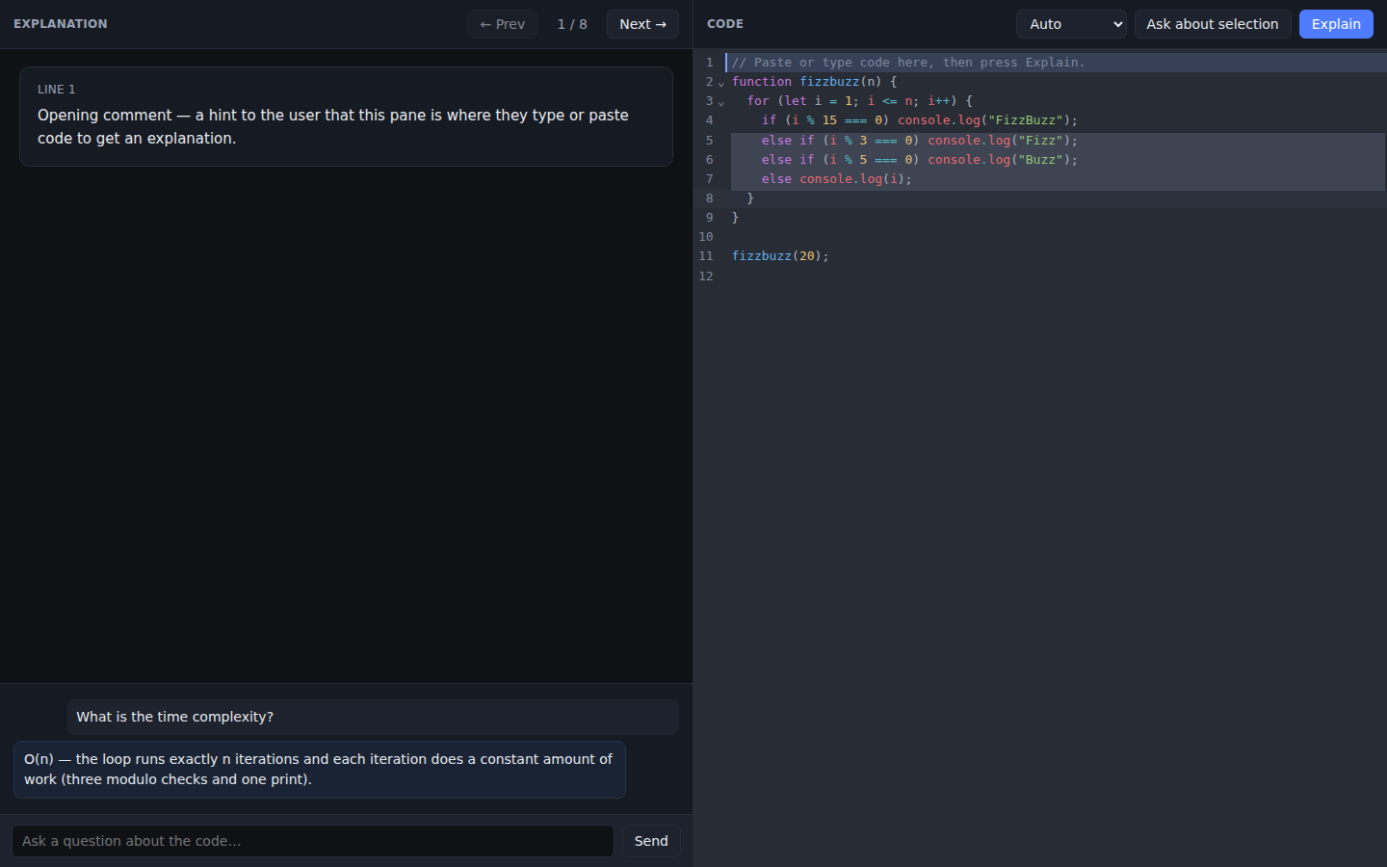Click line number 11 in the gutter
This screenshot has width=1387, height=867.
click(x=706, y=256)
